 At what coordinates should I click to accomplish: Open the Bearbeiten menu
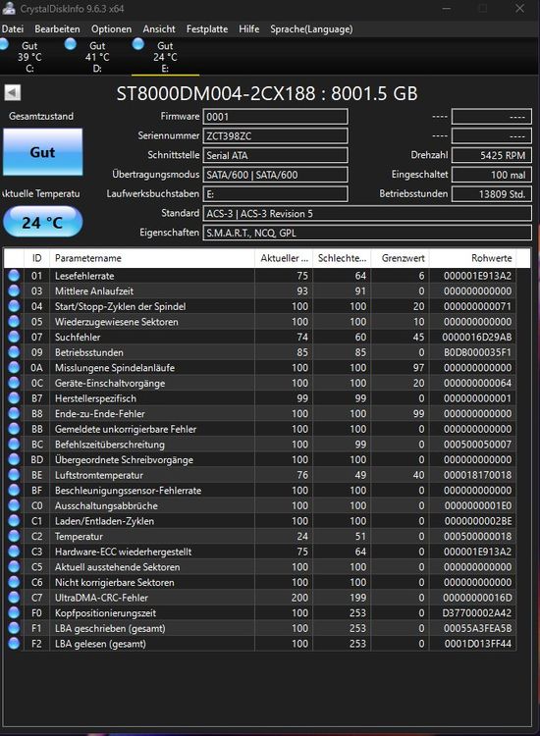tap(57, 29)
